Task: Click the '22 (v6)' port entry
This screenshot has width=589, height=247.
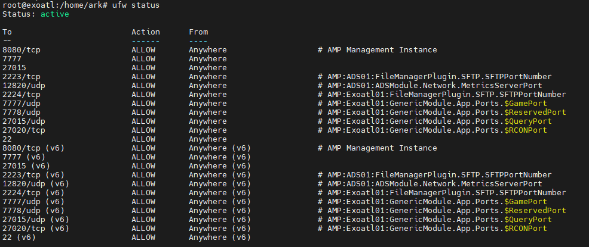Action: 19,237
